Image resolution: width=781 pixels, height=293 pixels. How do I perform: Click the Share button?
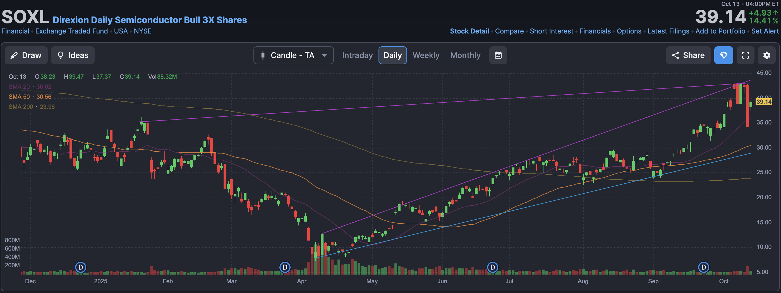point(688,55)
